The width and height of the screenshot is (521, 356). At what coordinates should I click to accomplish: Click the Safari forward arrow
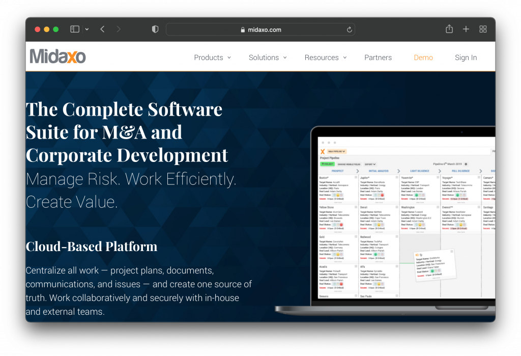click(x=119, y=29)
